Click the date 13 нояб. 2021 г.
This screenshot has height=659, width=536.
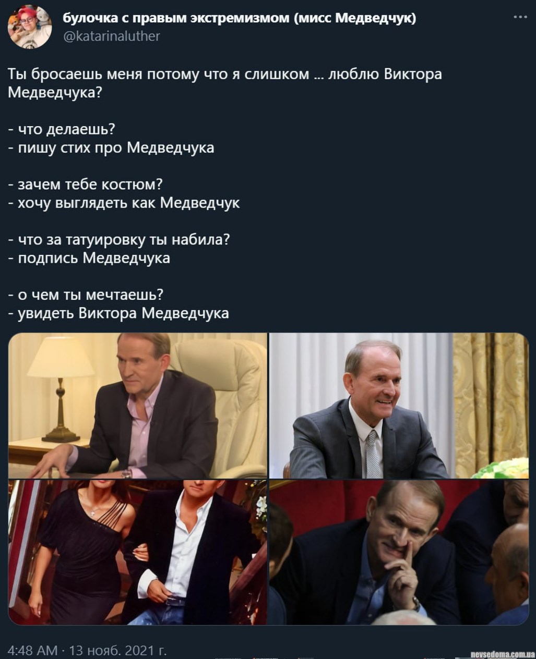point(118,650)
